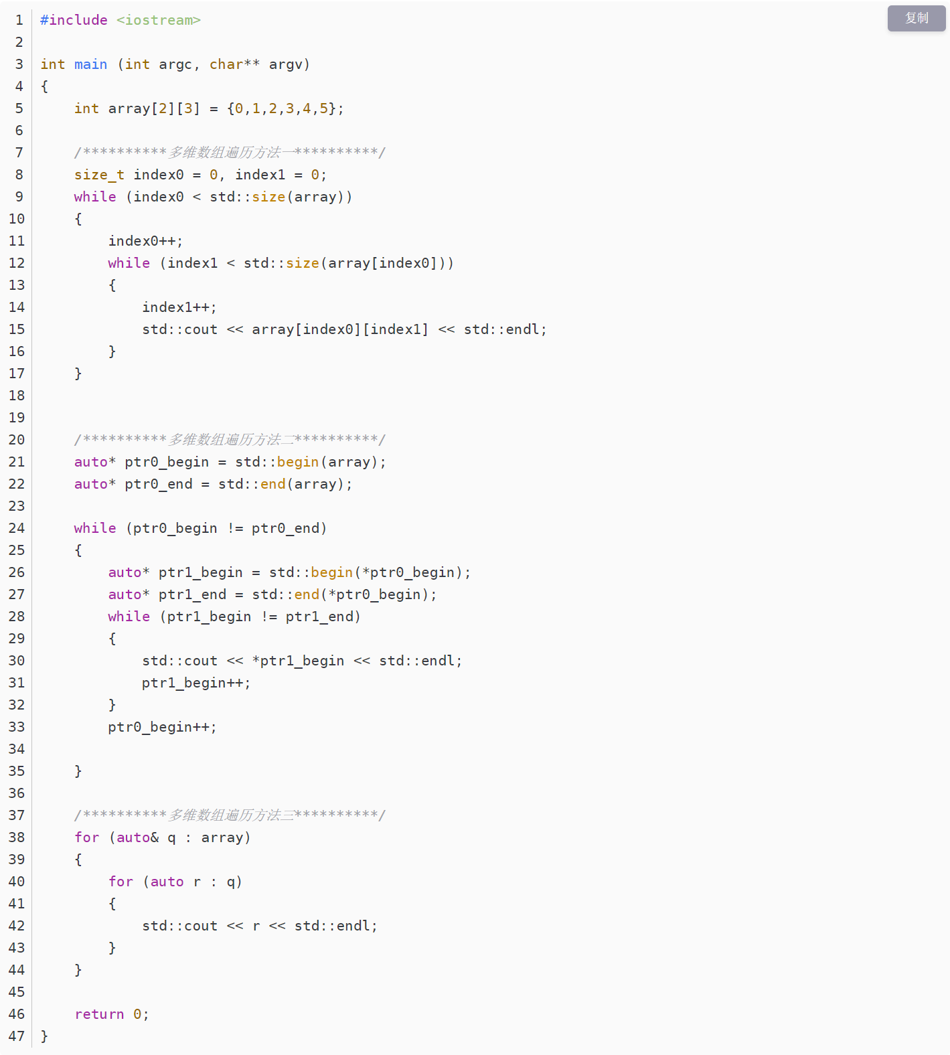Click the <iostream> header name
The width and height of the screenshot is (950, 1055).
[x=159, y=20]
